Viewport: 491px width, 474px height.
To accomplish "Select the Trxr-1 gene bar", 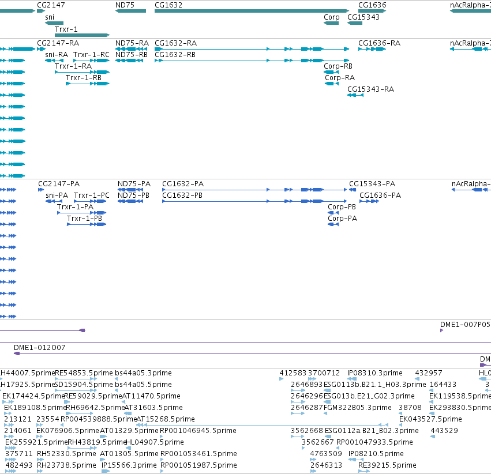I will pos(82,35).
